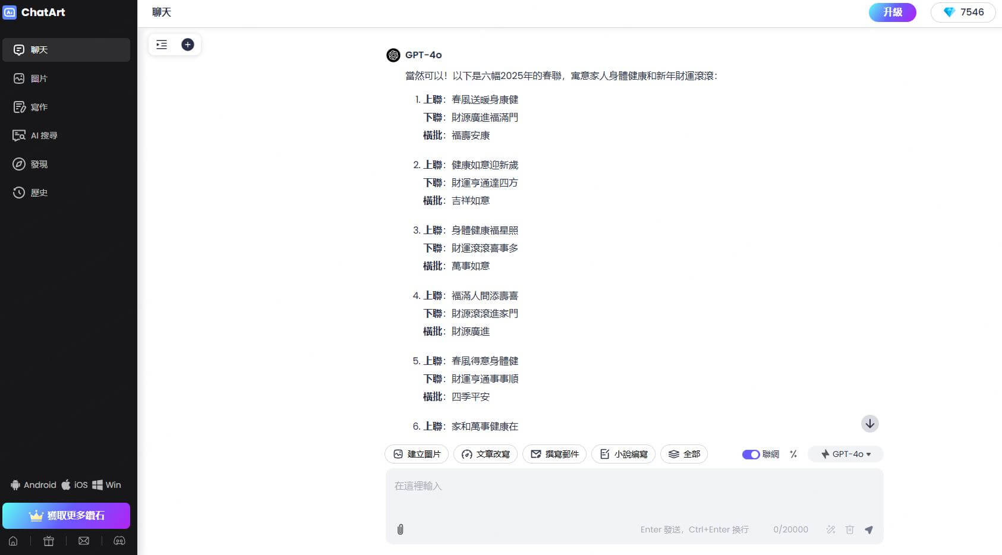Click the 升級 upgrade button
Image resolution: width=1002 pixels, height=555 pixels.
point(892,12)
